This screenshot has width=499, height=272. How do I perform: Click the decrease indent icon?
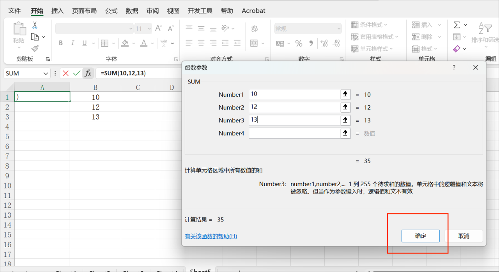225,43
